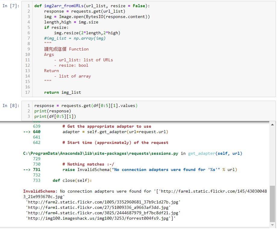The width and height of the screenshot is (278, 229).
Task: Click the farm2.static.flickr.com URL
Action: 103,202
